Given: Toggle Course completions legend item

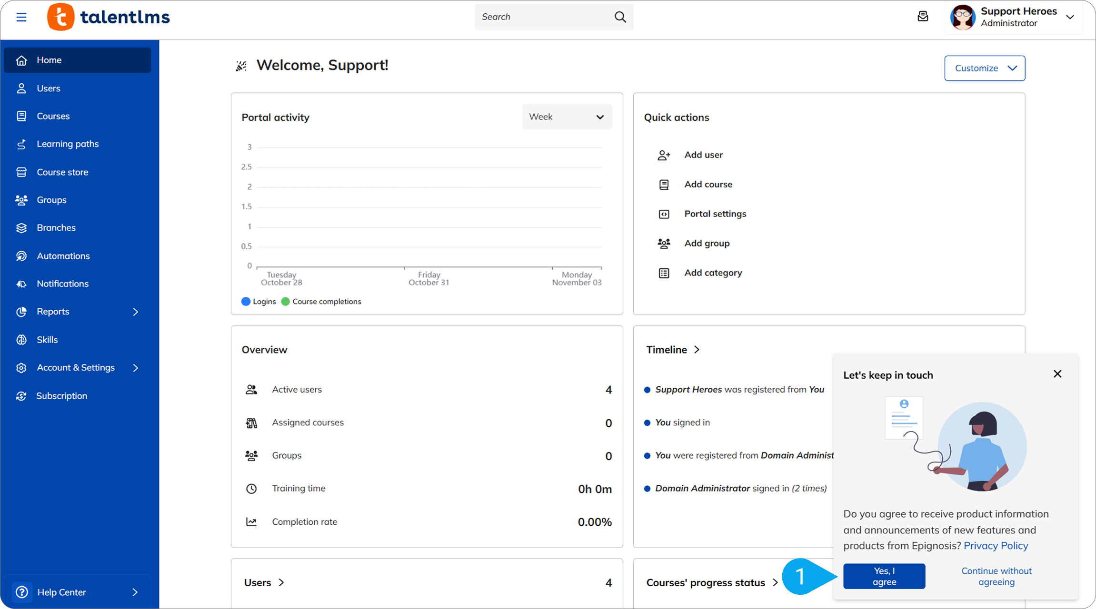Looking at the screenshot, I should coord(321,302).
